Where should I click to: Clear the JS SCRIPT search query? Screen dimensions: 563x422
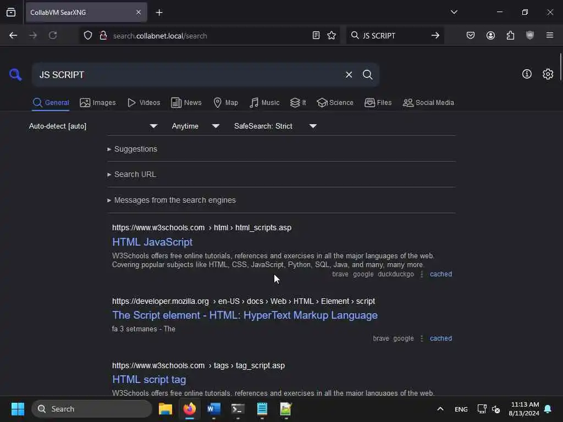pos(349,75)
